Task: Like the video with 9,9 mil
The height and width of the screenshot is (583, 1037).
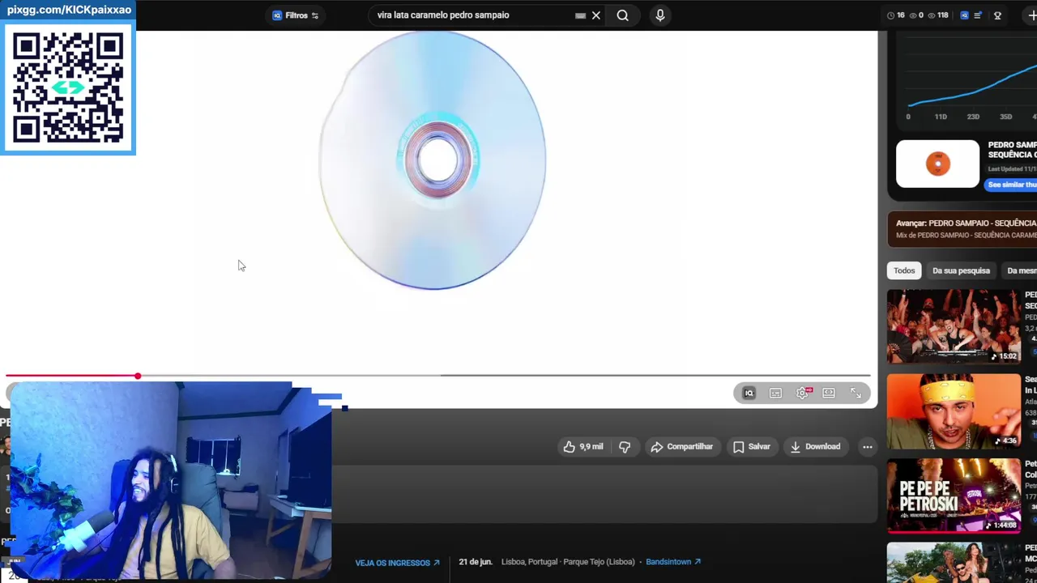Action: (583, 447)
